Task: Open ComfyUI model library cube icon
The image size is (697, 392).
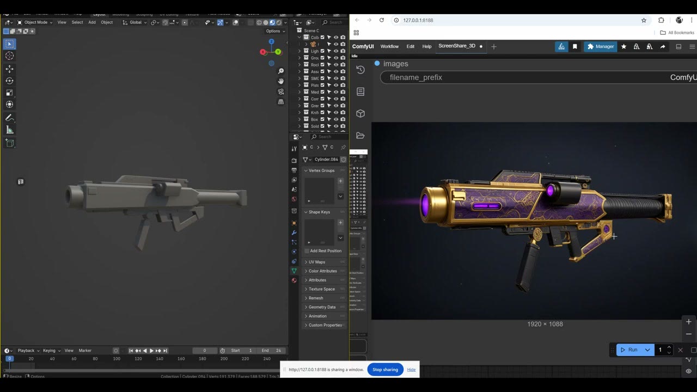Action: click(x=360, y=113)
